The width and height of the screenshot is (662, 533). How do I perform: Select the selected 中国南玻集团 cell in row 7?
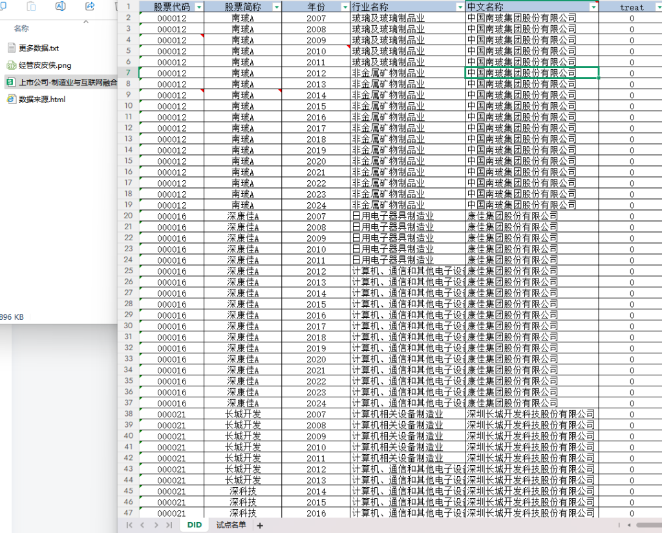click(532, 72)
